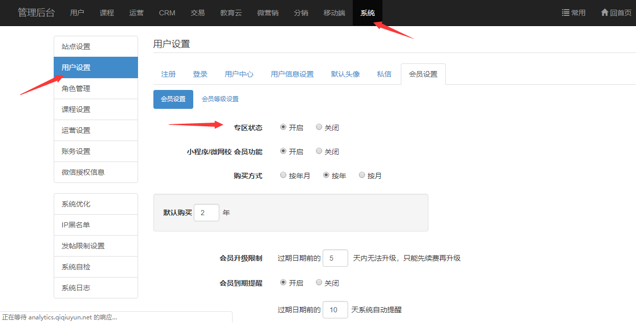Switch to the 默认头像 tab

pos(346,74)
